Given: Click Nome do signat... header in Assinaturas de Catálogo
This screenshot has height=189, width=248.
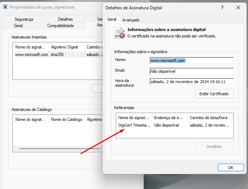Looking at the screenshot, I should pyautogui.click(x=31, y=119).
